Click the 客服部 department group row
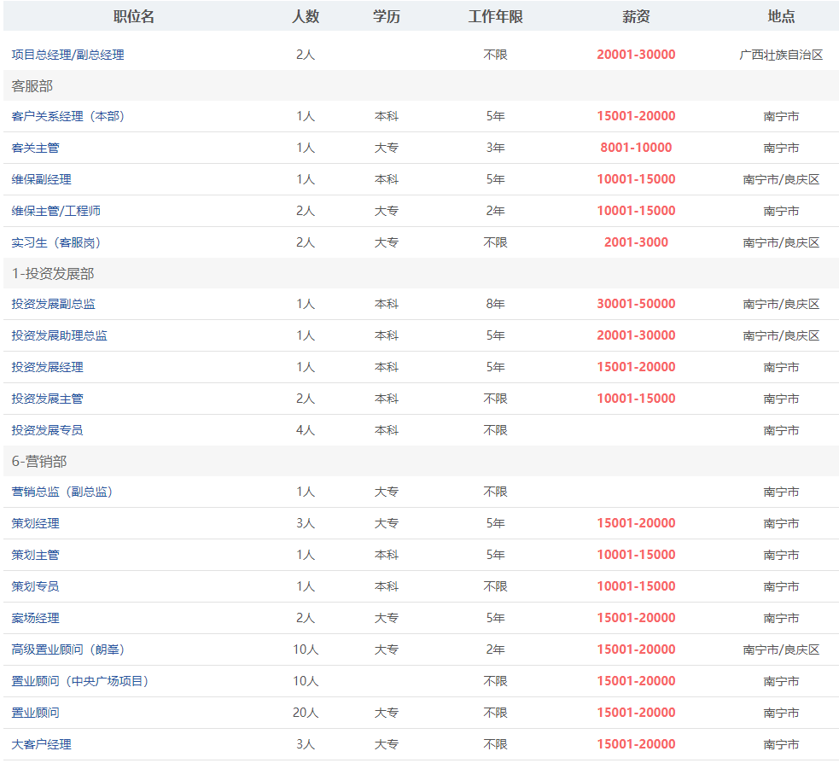Viewport: 839px width, 763px height. tap(32, 86)
